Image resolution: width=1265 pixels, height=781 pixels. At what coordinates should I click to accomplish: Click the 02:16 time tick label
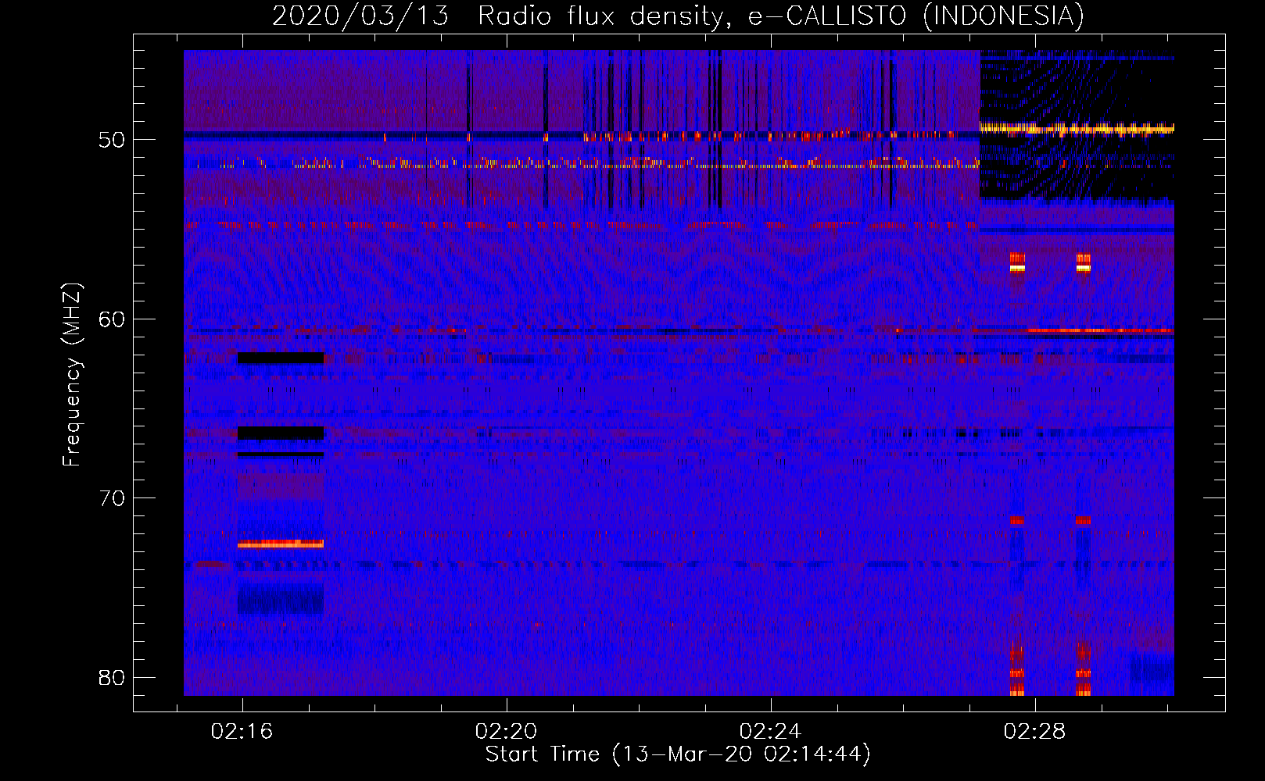click(x=242, y=731)
